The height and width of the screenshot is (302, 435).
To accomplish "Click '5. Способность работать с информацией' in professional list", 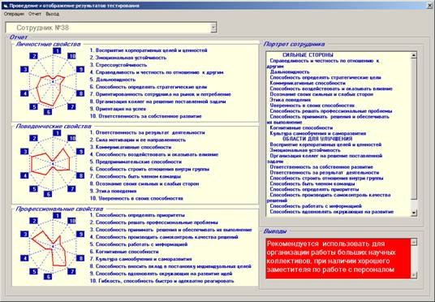I will (x=139, y=244).
